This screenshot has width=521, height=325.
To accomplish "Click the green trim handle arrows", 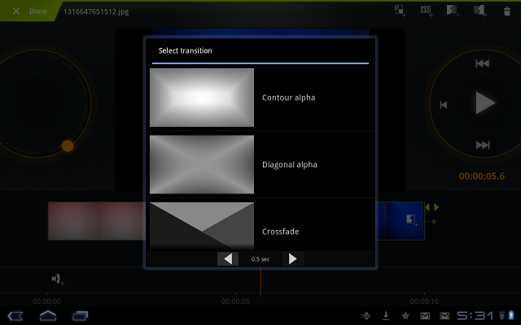I will tap(431, 207).
